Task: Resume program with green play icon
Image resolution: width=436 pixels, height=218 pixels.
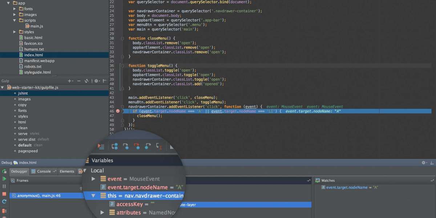Action: [4, 179]
